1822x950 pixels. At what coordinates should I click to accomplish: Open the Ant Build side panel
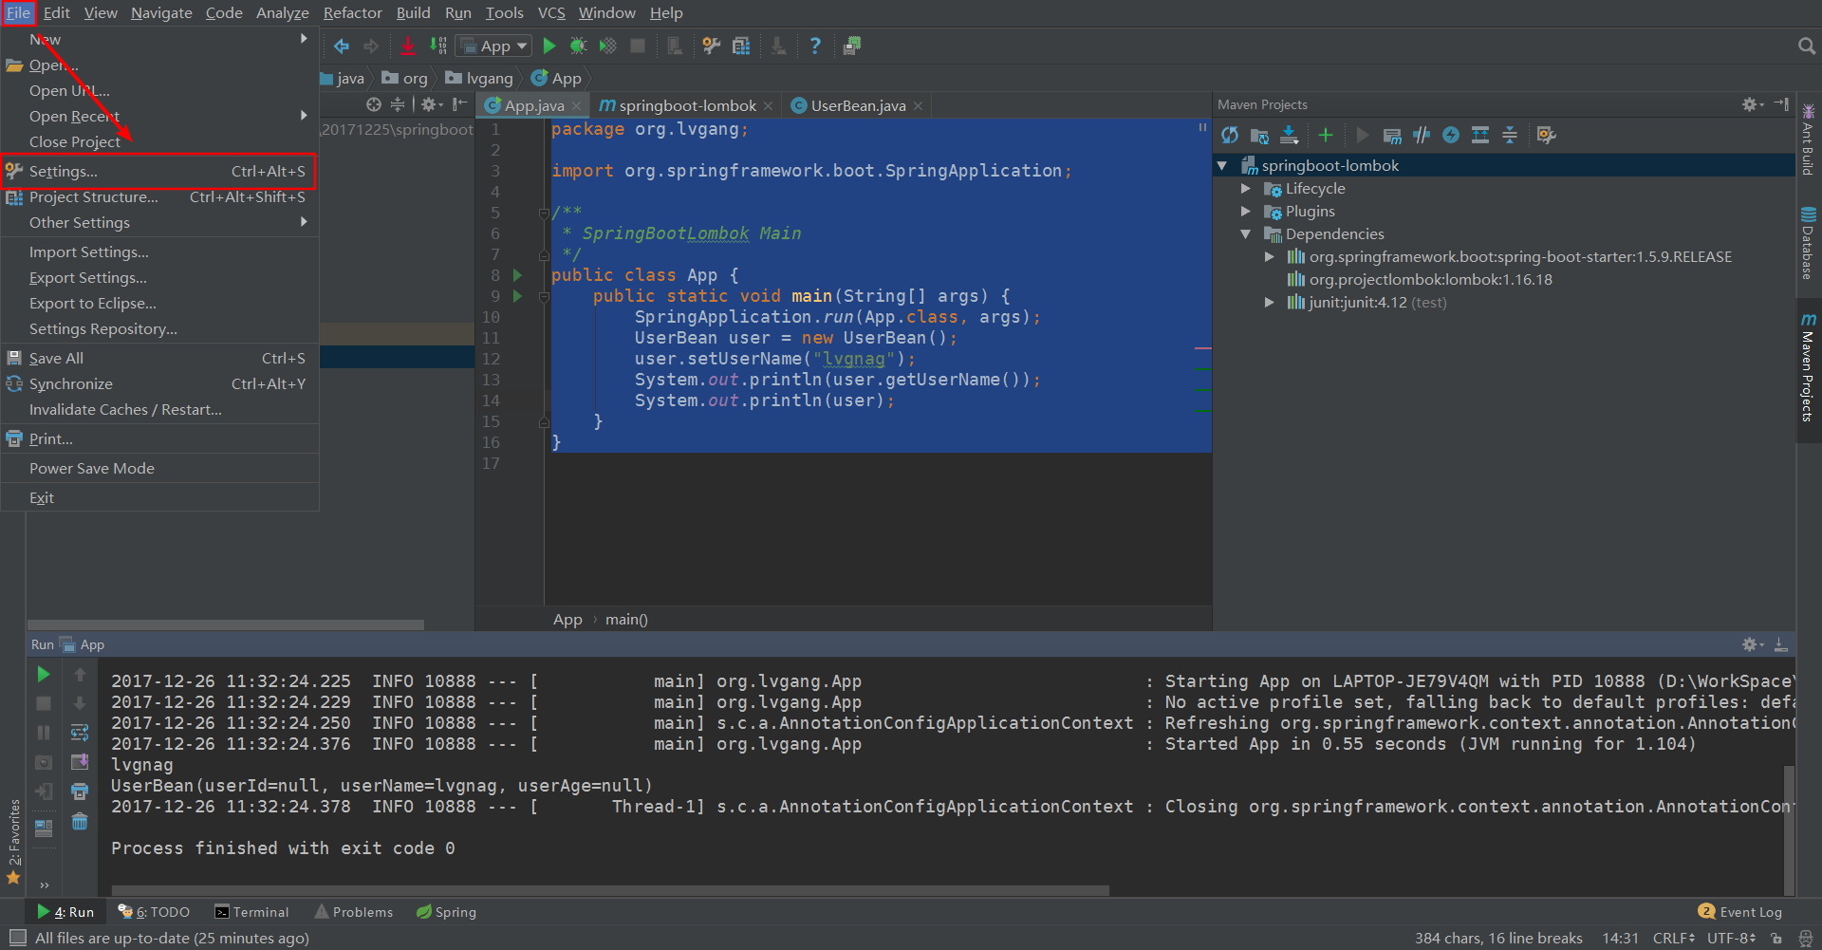1808,140
